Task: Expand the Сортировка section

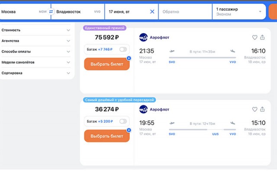Action: pos(36,73)
